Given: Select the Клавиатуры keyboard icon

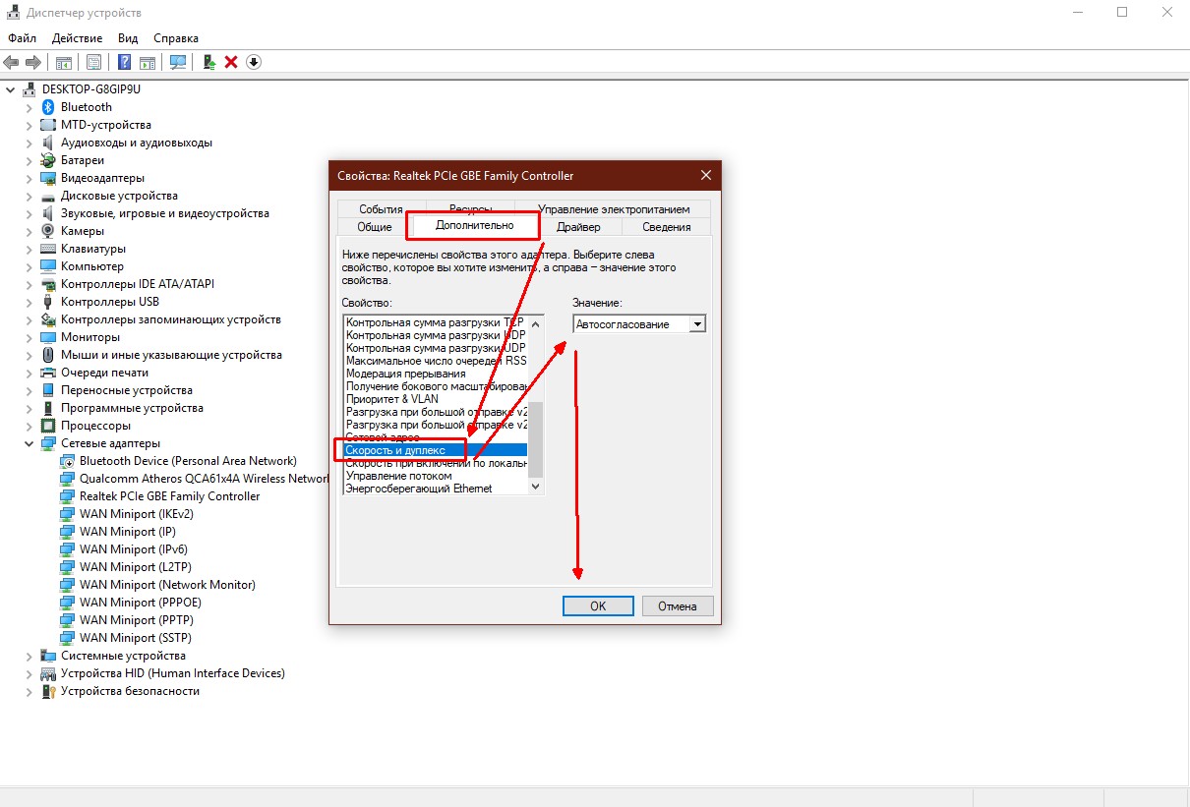Looking at the screenshot, I should point(48,249).
